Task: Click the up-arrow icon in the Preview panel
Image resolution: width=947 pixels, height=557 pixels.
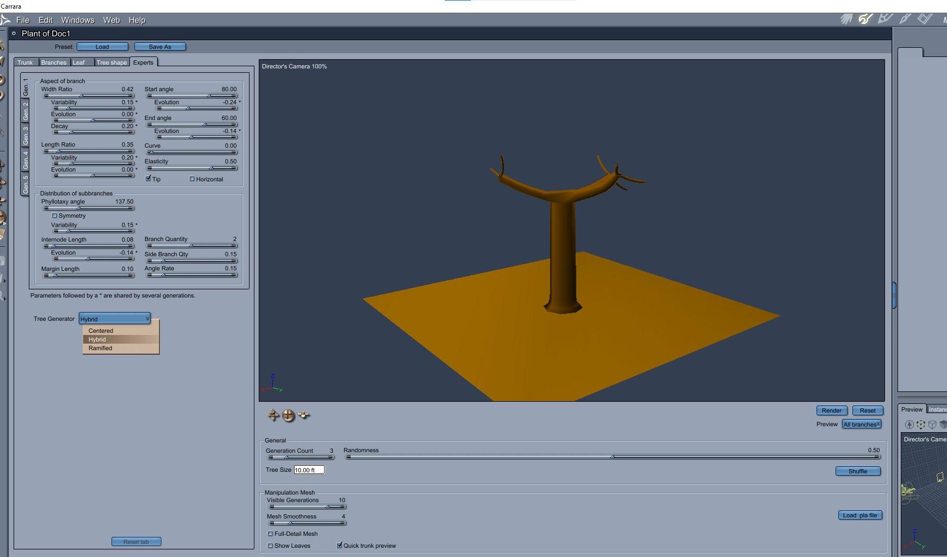Action: [x=909, y=425]
